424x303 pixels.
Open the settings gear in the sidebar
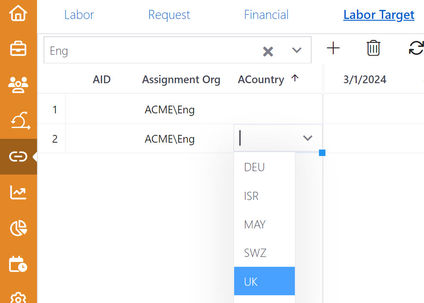[x=18, y=297]
